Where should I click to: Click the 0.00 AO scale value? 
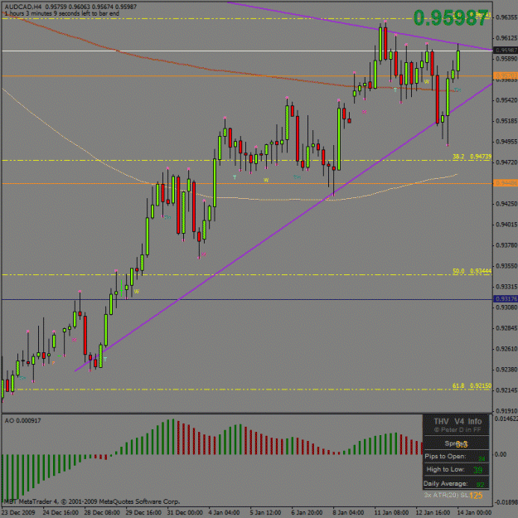[501, 454]
